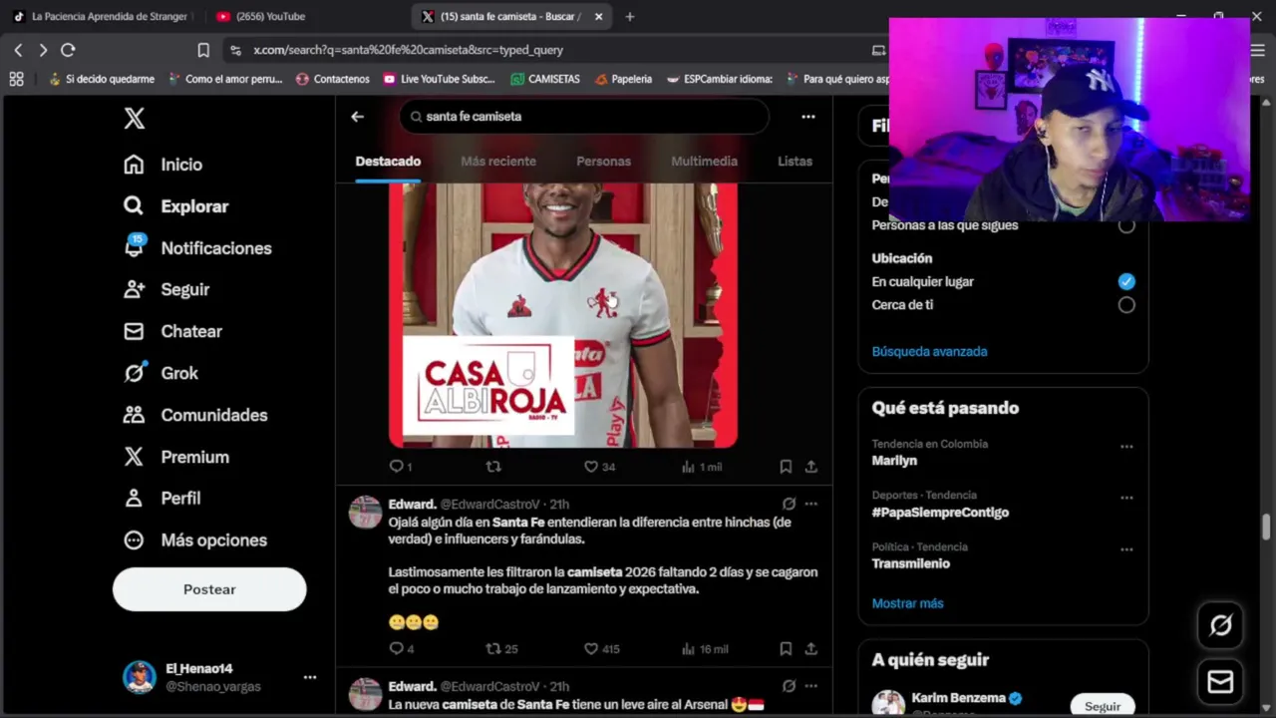The height and width of the screenshot is (718, 1276).
Task: Click the Postear button
Action: 209,589
